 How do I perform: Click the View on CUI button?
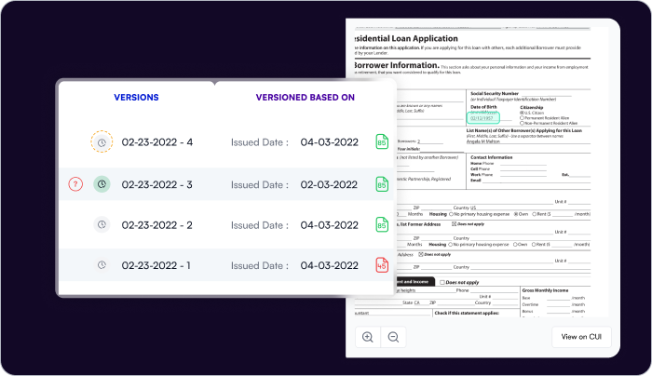coord(581,337)
